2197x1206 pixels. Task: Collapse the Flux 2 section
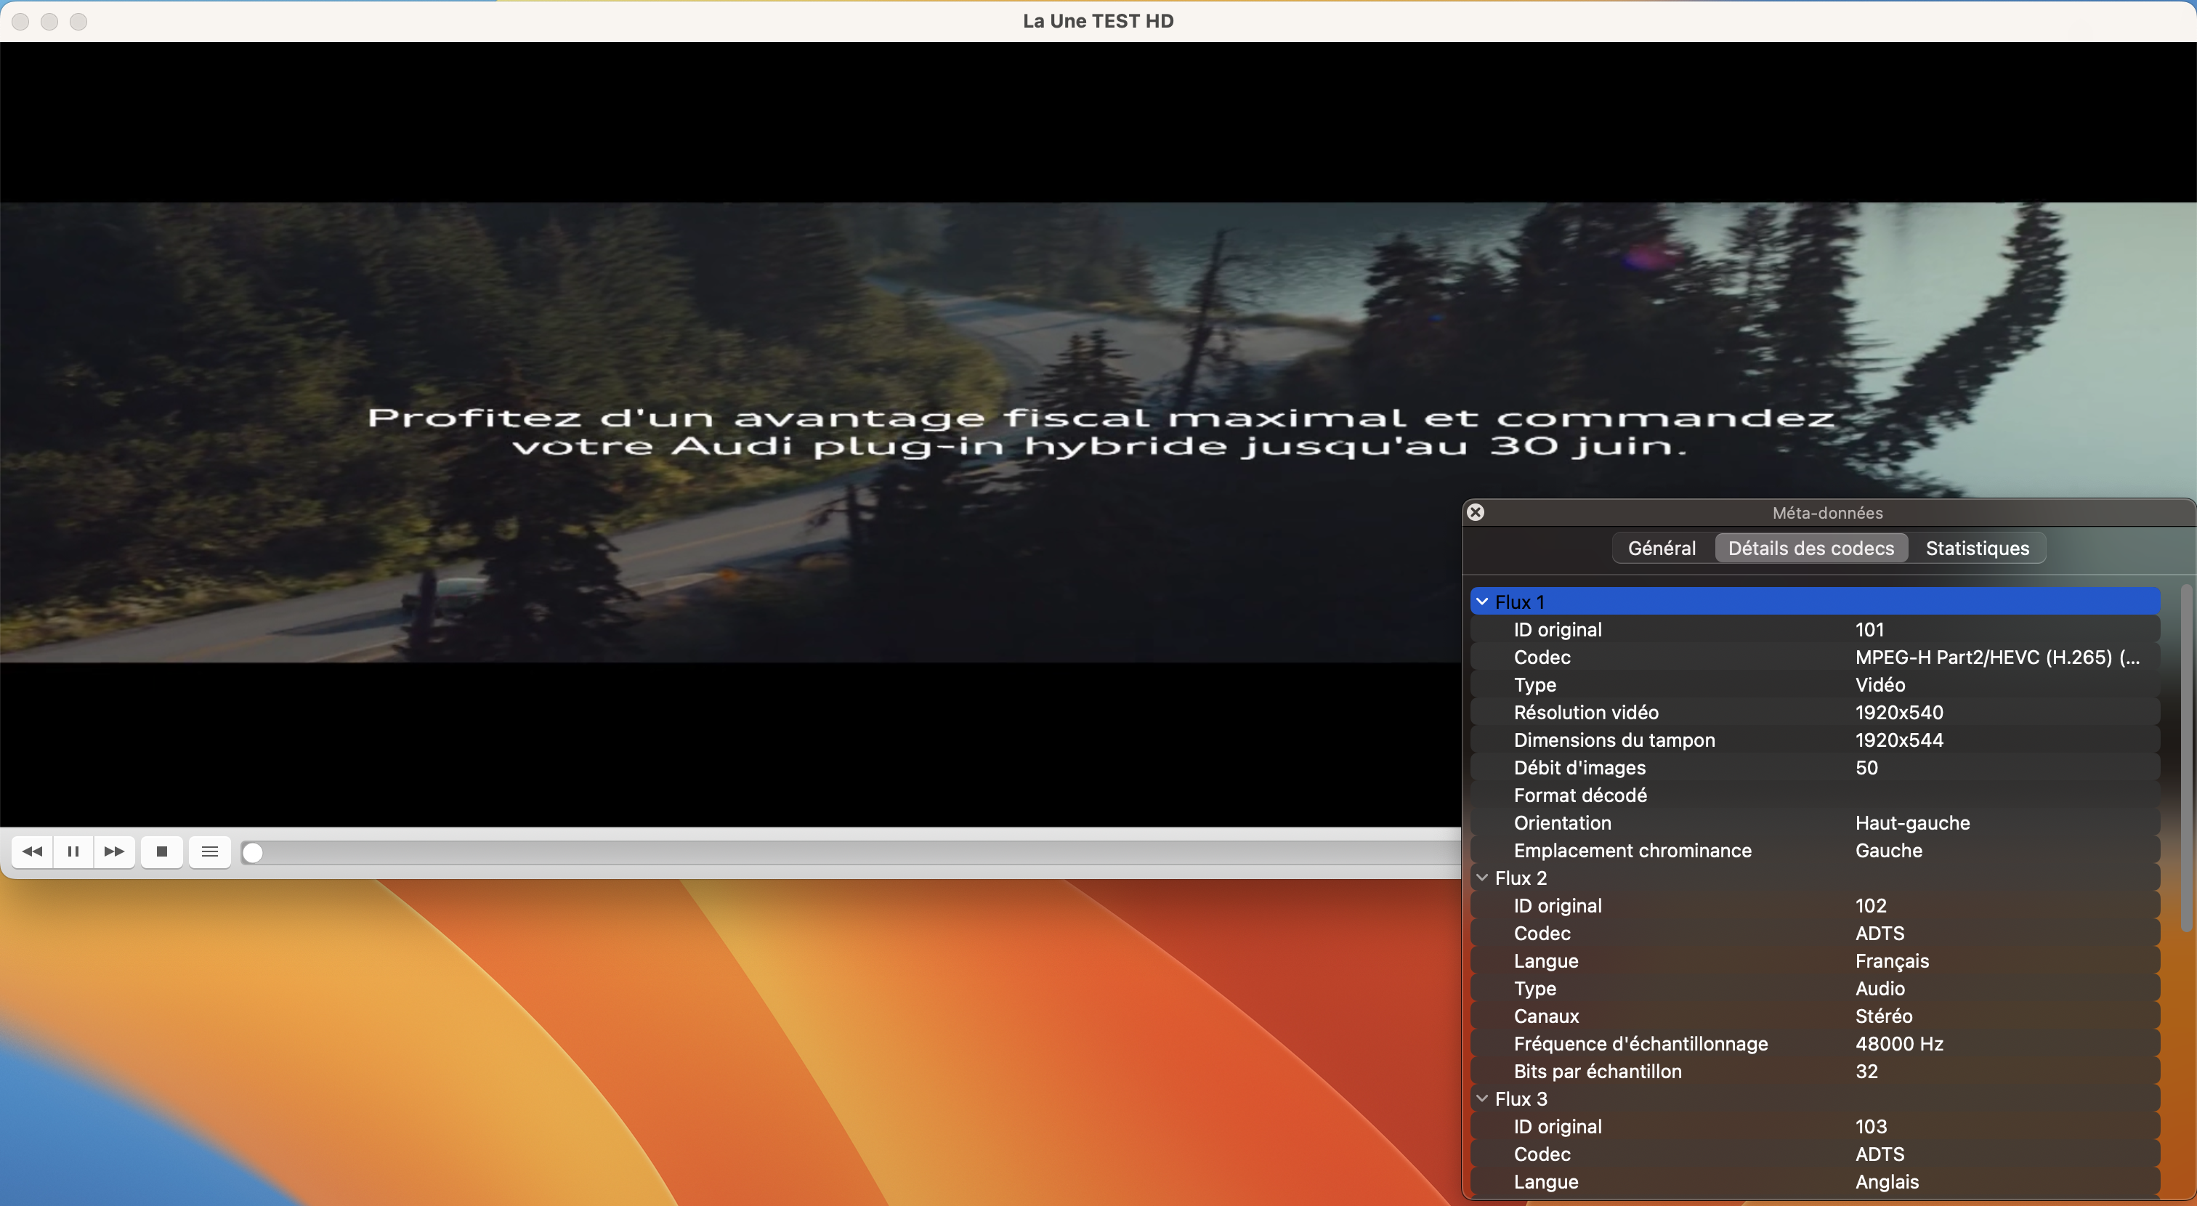click(x=1482, y=878)
